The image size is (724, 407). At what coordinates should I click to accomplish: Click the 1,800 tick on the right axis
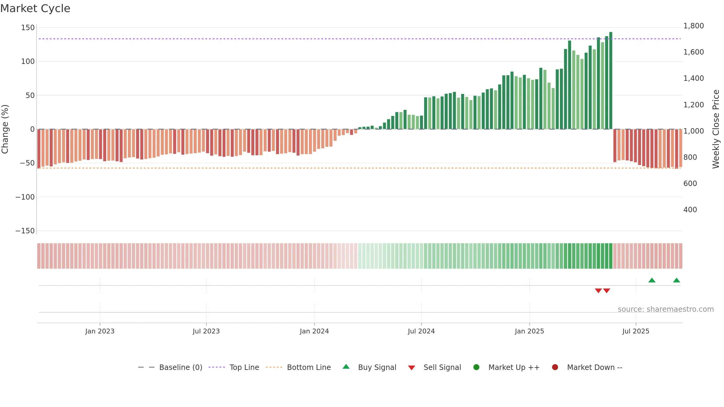(694, 26)
